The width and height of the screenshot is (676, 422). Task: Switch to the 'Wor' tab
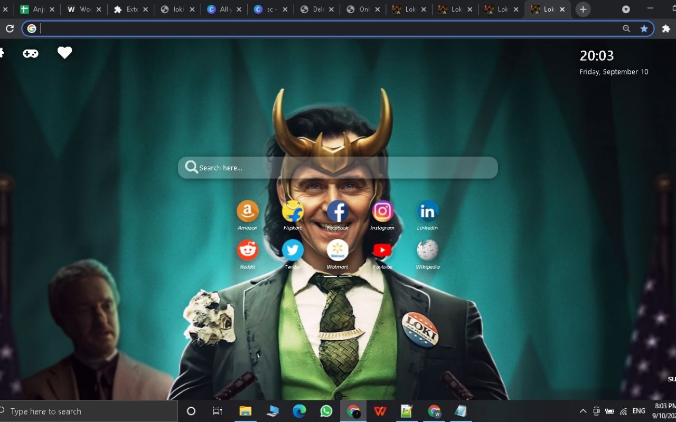pos(83,9)
